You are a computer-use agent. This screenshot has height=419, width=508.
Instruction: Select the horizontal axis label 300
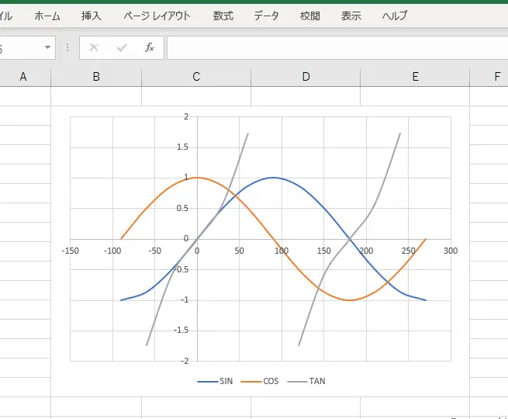pyautogui.click(x=451, y=251)
